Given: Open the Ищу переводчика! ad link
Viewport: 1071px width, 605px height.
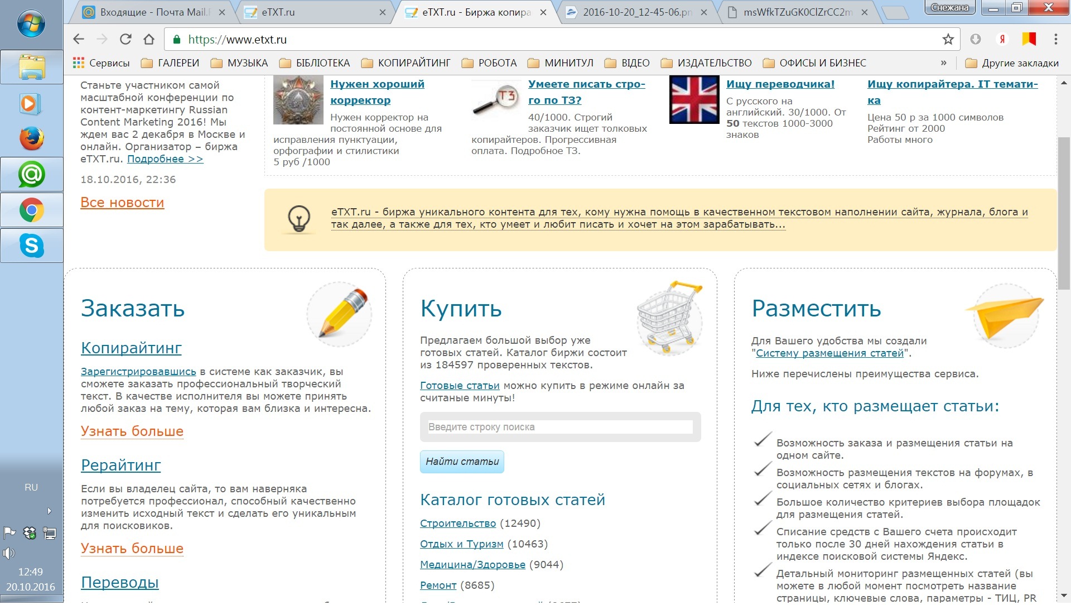Looking at the screenshot, I should pos(780,84).
